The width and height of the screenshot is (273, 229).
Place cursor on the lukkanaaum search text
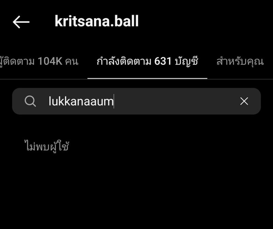81,101
